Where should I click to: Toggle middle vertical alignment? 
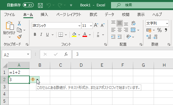[120, 23]
